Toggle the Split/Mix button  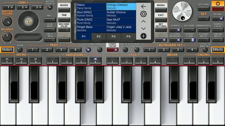50,40
